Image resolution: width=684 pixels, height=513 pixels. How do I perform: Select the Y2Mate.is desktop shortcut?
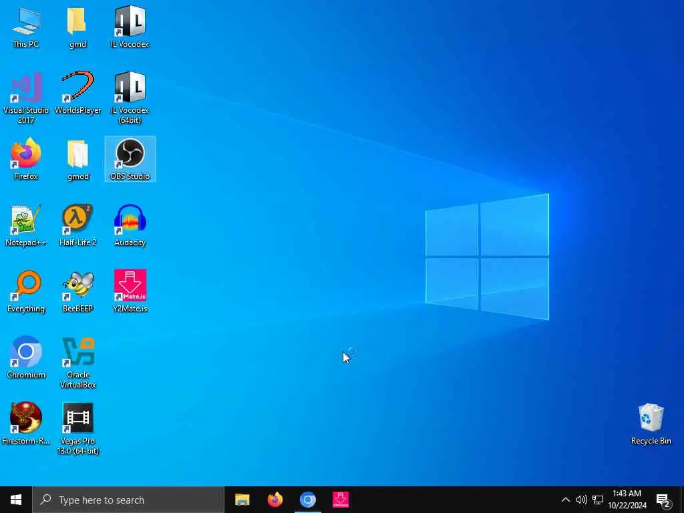130,291
